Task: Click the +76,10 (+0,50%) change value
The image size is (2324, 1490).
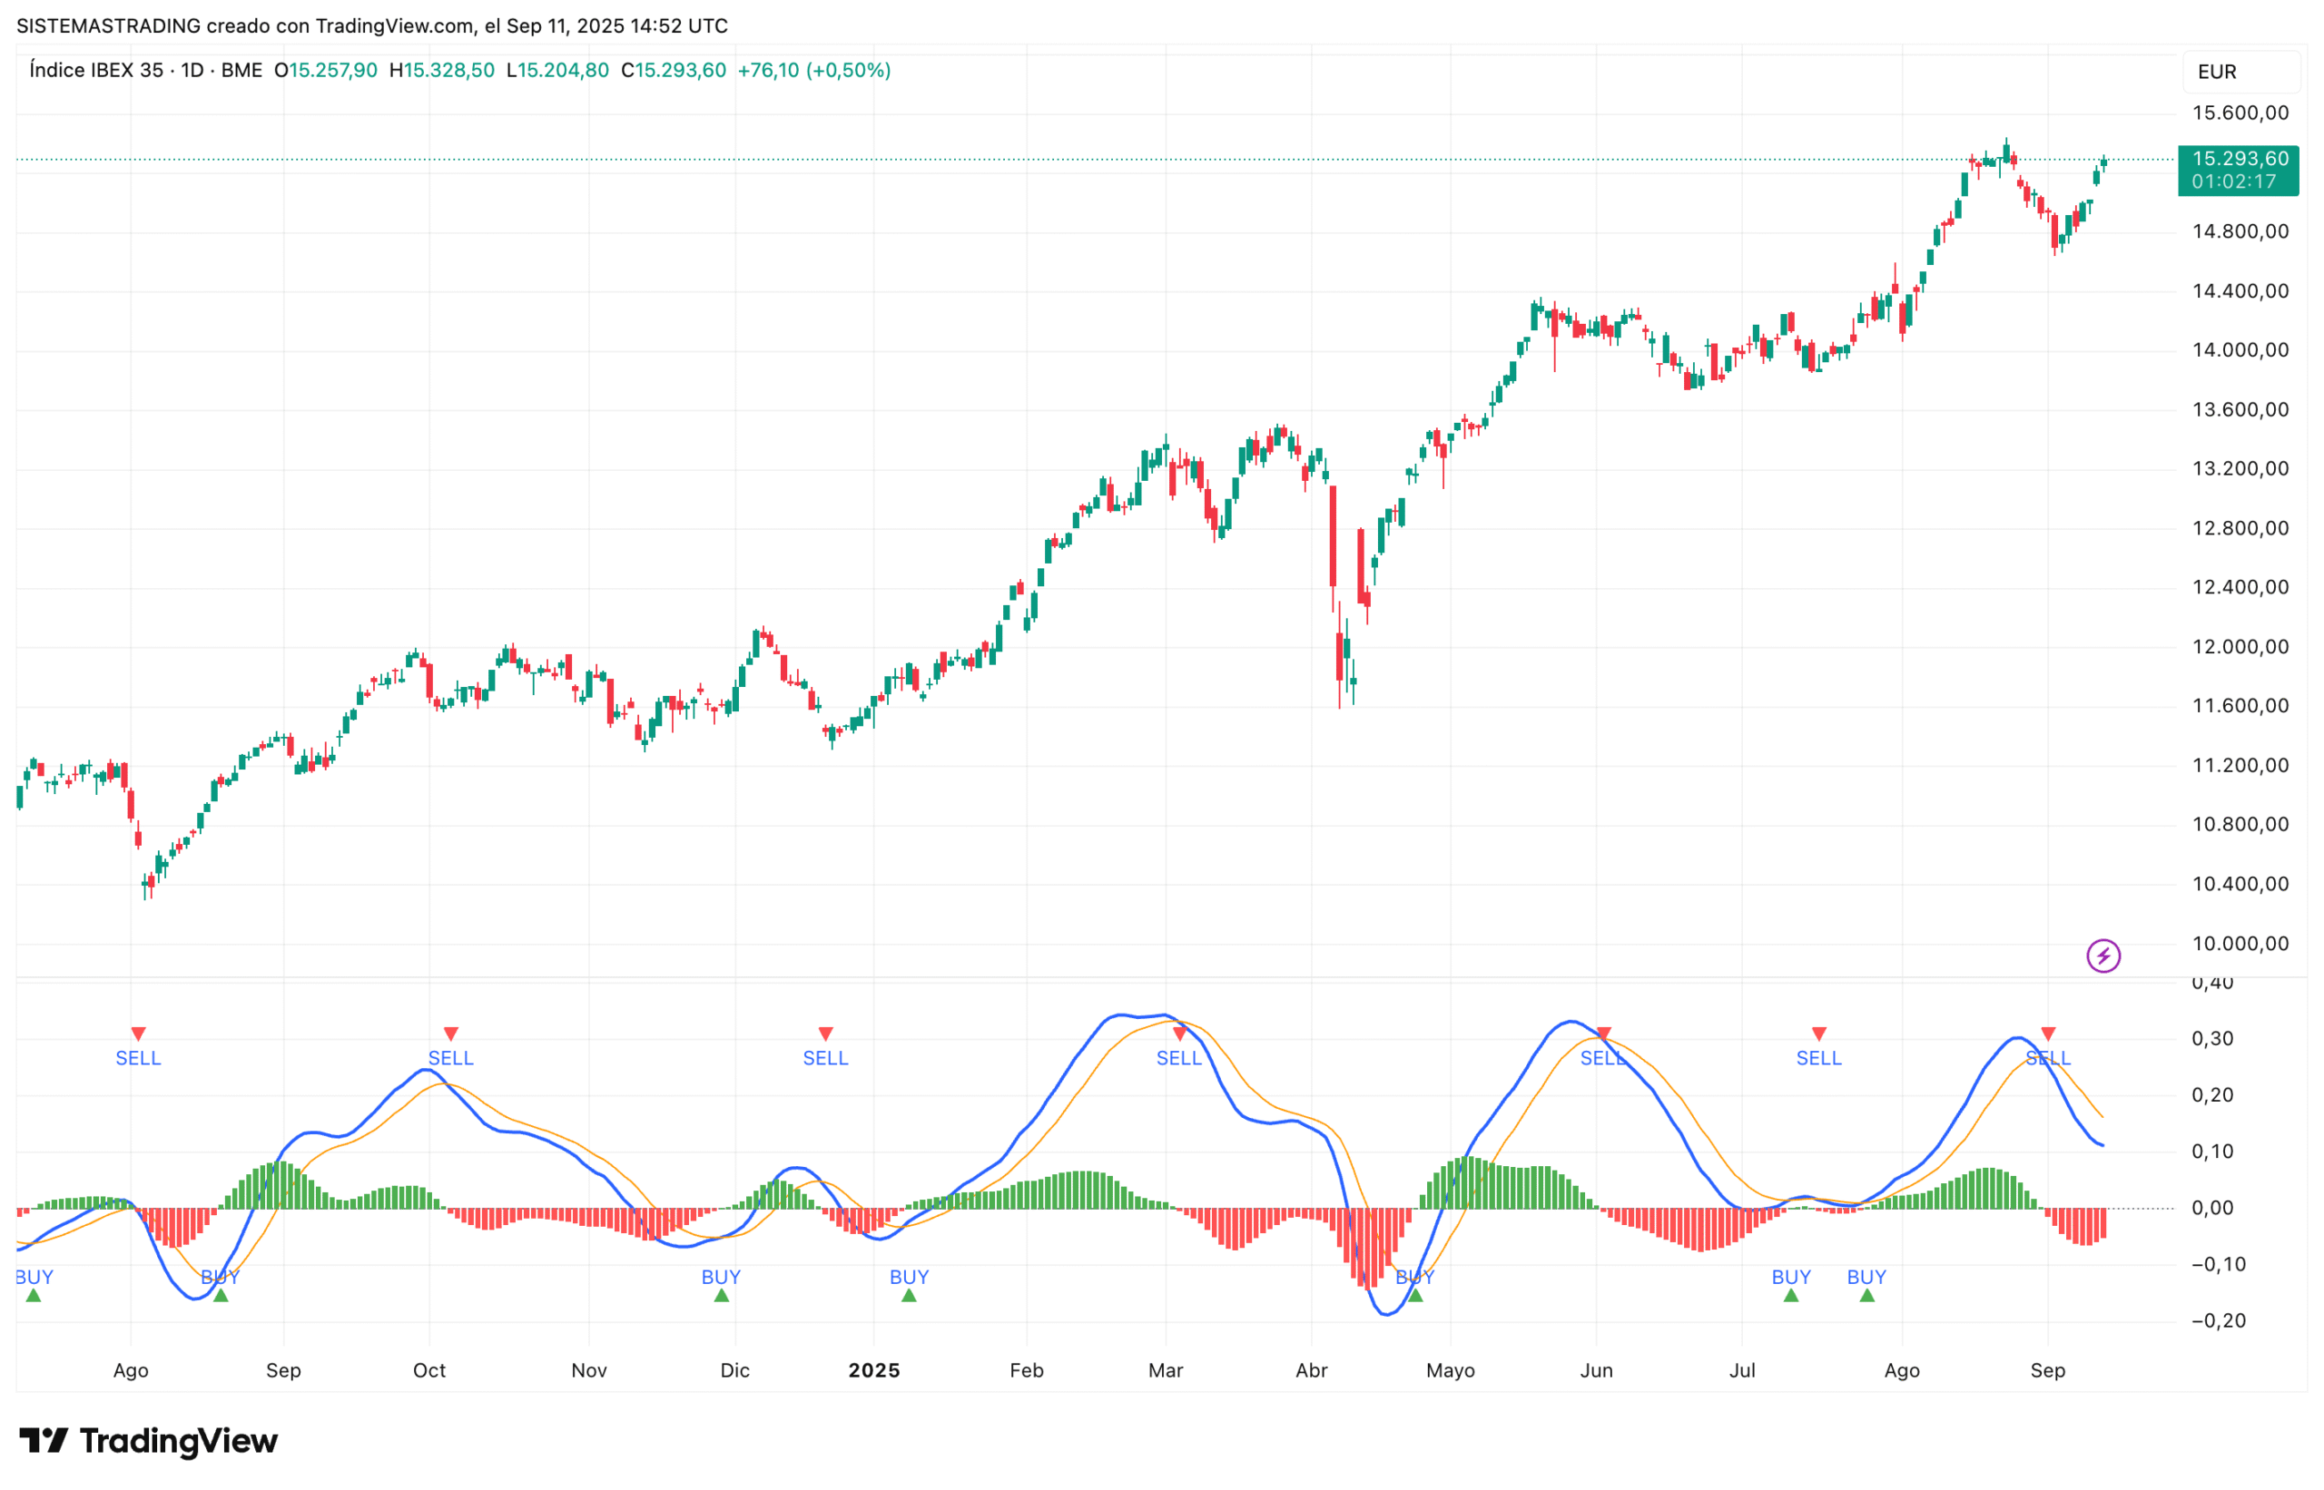Action: click(813, 71)
